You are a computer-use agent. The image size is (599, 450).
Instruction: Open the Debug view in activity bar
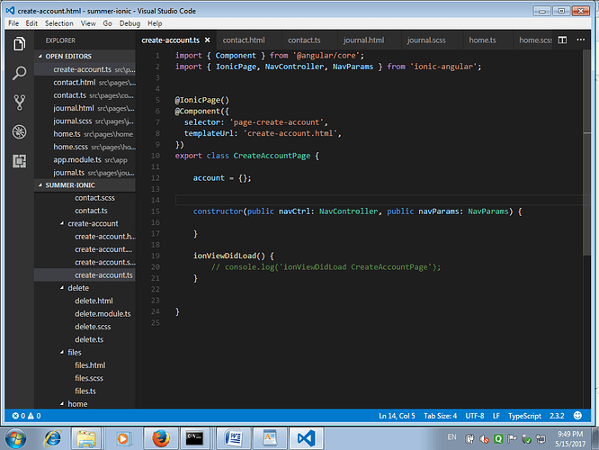[19, 132]
